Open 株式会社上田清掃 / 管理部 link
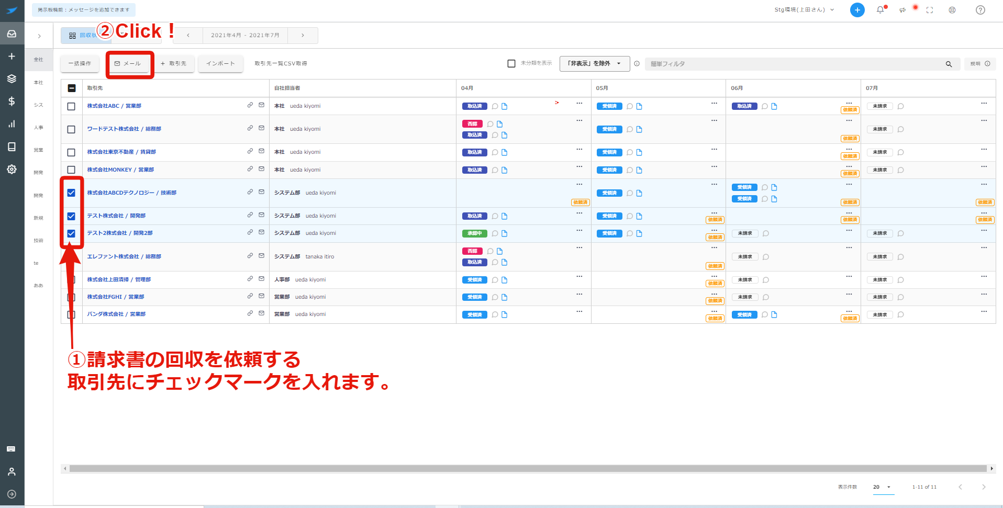Image resolution: width=1003 pixels, height=508 pixels. click(119, 280)
